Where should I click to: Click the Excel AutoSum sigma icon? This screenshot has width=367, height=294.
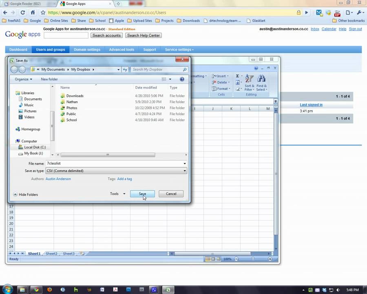pos(237,76)
